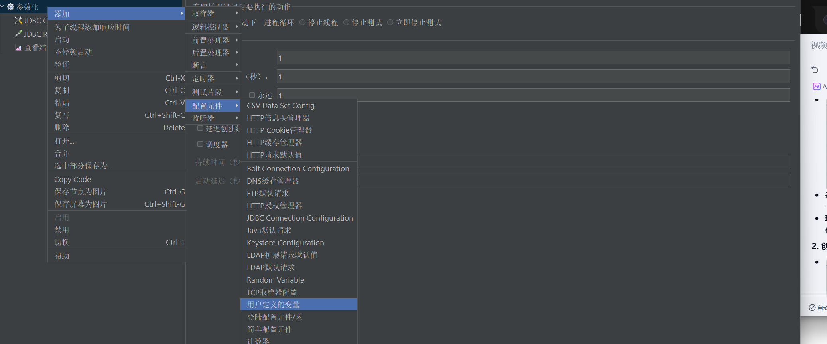Choose 帮助 in context menu
This screenshot has width=827, height=344.
pyautogui.click(x=117, y=256)
